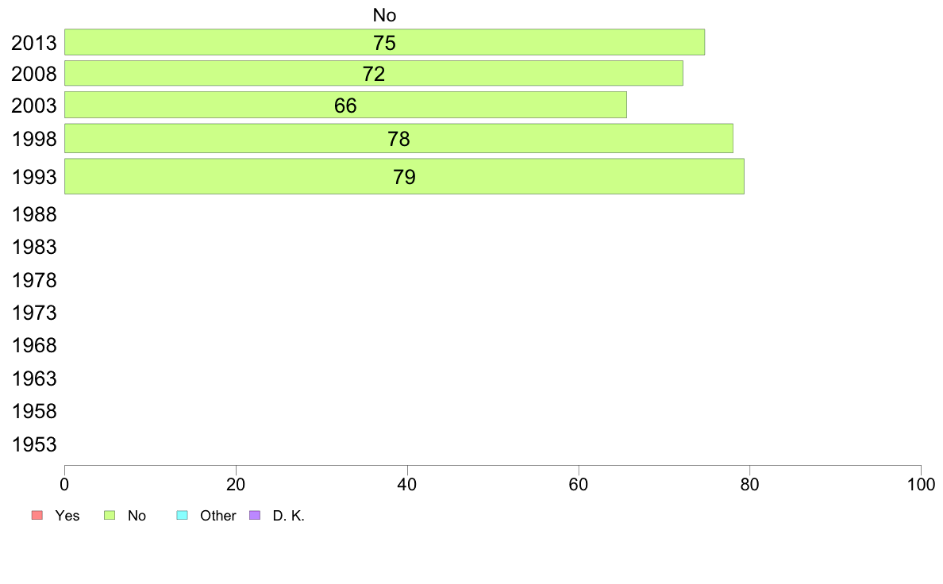Screen dimensions: 943x584
Task: Click the 1988 year label
Action: 34,215
